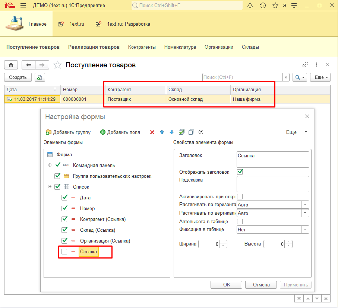Viewport: 338px width, 308px height.
Task: Enable the Ссылка checkbox in element tree
Action: coord(64,252)
